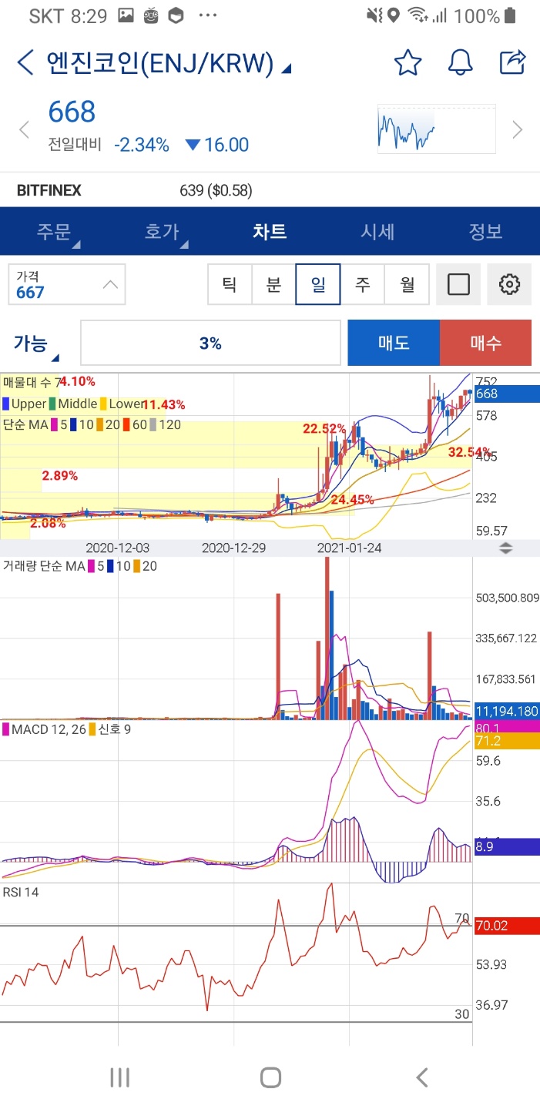The image size is (540, 1109).
Task: Tap the Android back navigation button
Action: (x=421, y=1077)
